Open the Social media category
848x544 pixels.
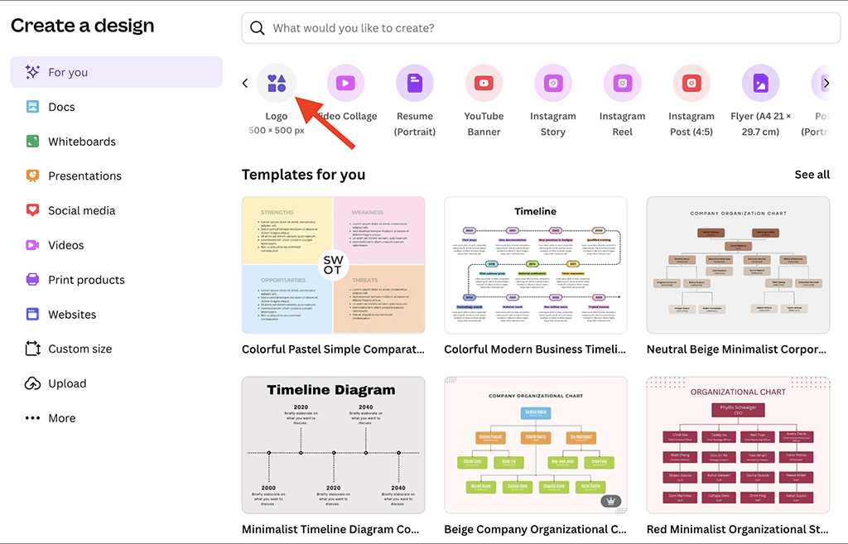tap(86, 210)
